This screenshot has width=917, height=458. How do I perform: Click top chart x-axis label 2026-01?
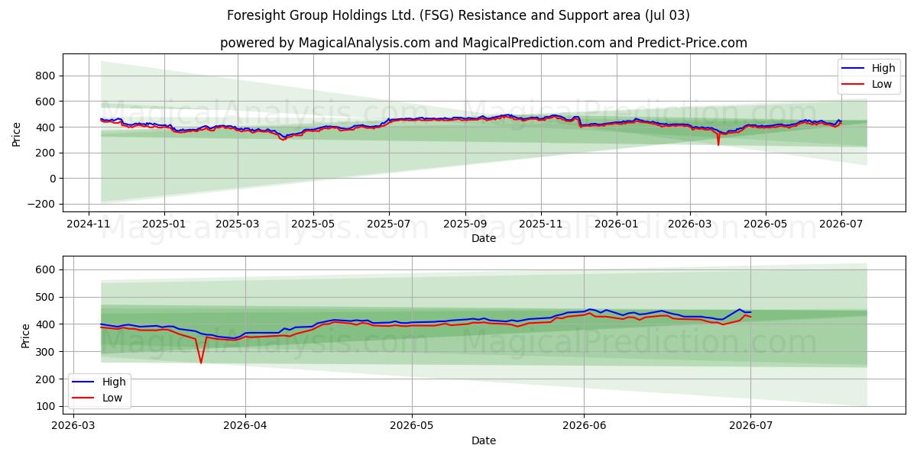click(617, 224)
